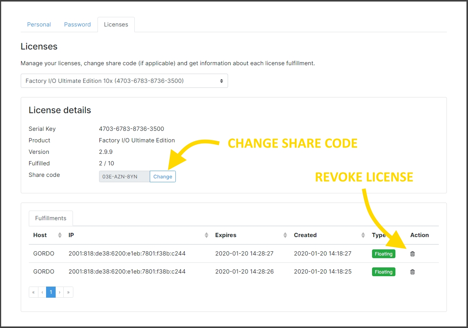Go to previous page of fulfillments
The width and height of the screenshot is (468, 328).
pyautogui.click(x=42, y=292)
